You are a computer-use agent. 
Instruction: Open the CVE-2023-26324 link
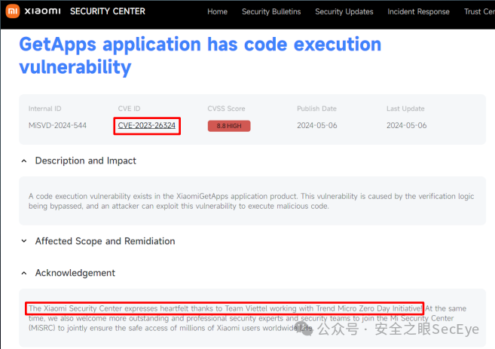click(x=146, y=125)
